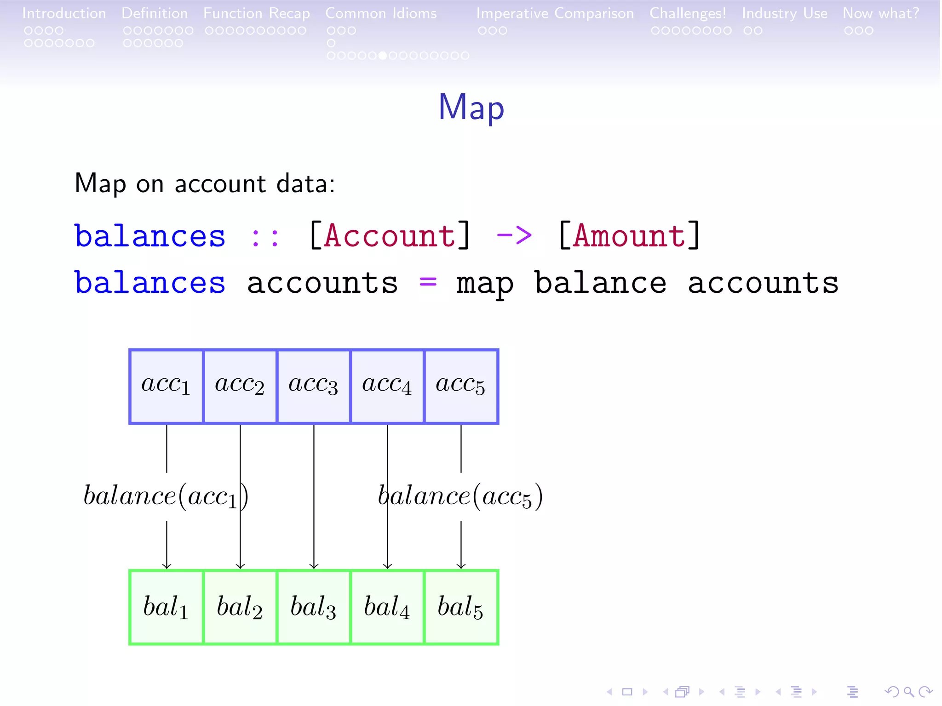Select first slide dot under Challenges!
The height and width of the screenshot is (706, 942).
[655, 31]
